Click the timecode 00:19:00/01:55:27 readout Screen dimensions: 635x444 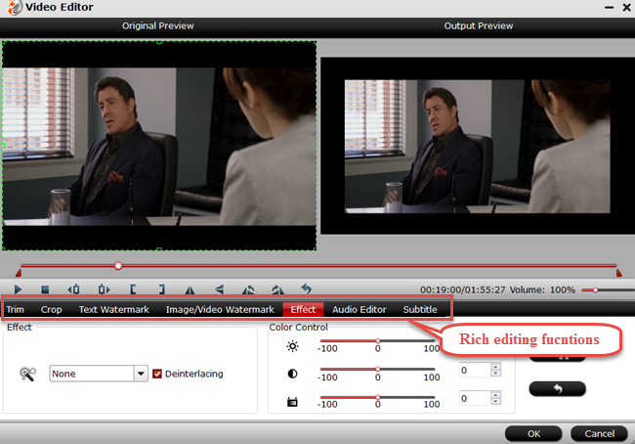(462, 289)
